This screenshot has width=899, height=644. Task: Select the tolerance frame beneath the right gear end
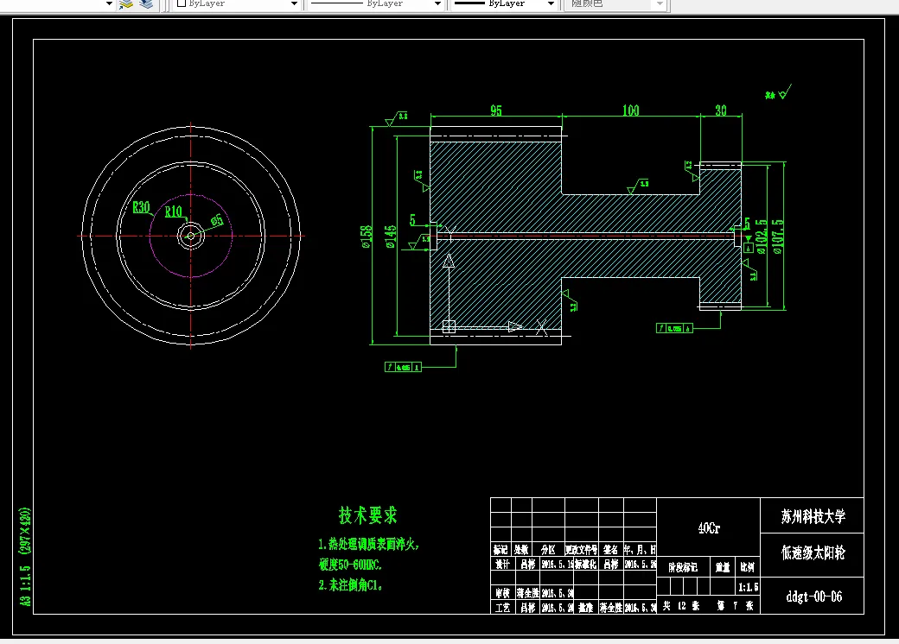[x=674, y=328]
